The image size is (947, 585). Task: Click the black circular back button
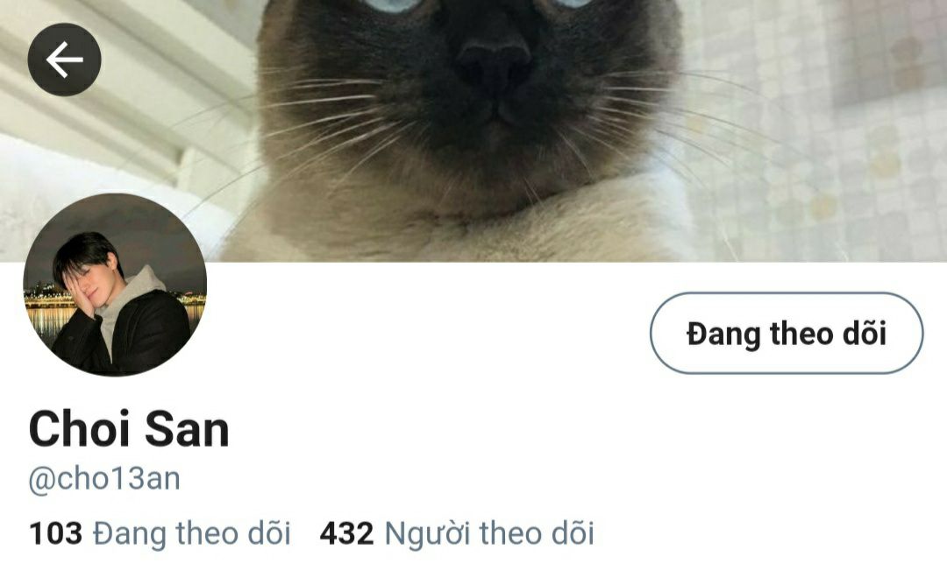click(64, 59)
